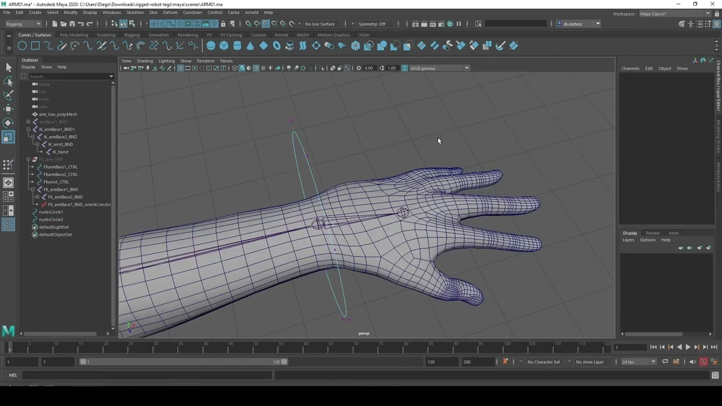Activate the Paint selection tool
The image size is (722, 406).
(8, 95)
